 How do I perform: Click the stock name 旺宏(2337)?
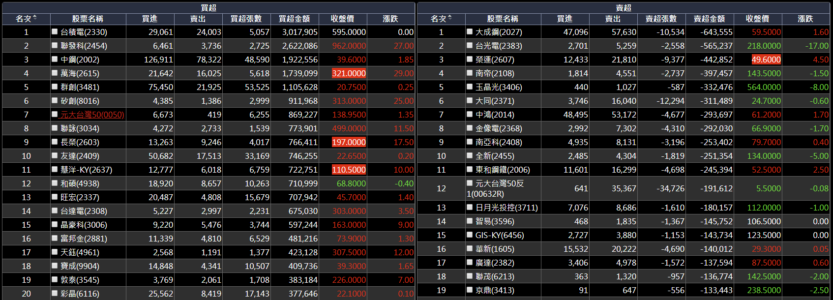[x=80, y=197]
